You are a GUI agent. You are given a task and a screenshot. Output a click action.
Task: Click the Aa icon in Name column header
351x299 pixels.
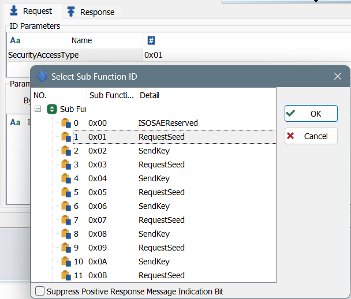click(15, 40)
